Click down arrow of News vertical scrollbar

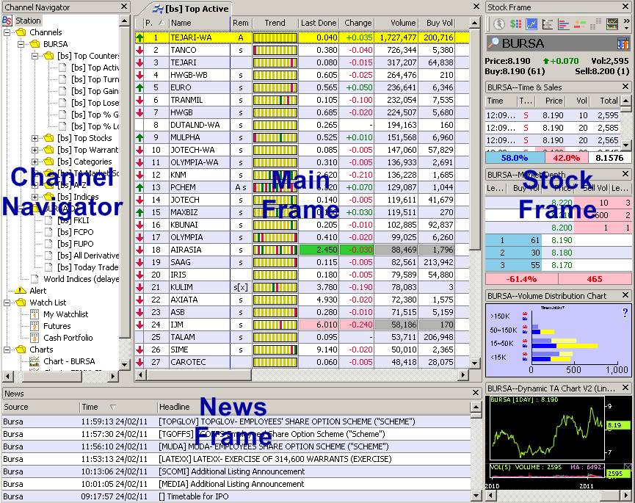[x=476, y=496]
